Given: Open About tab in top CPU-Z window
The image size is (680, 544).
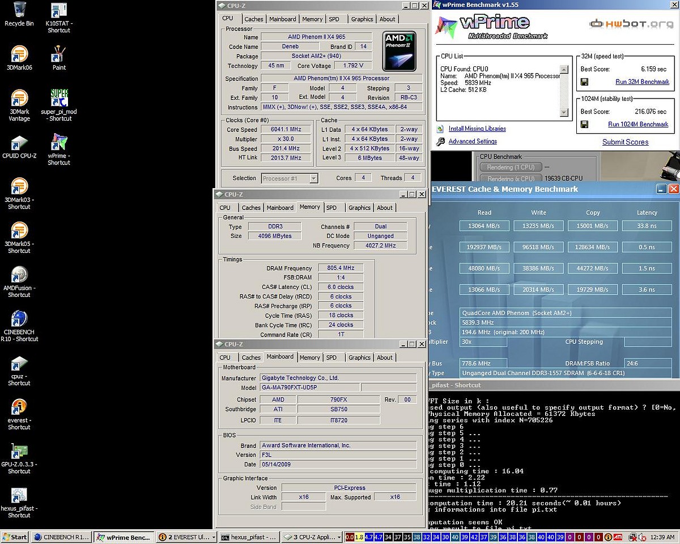Looking at the screenshot, I should click(388, 19).
